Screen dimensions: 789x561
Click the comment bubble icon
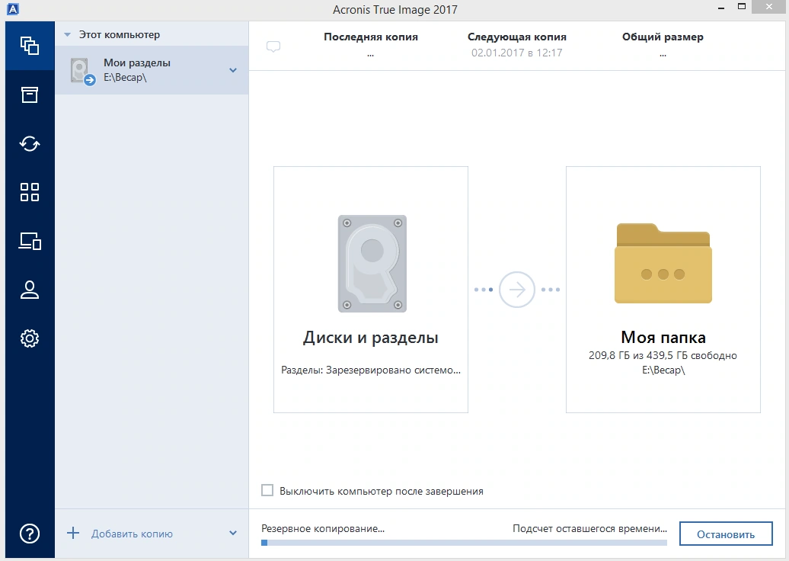(273, 46)
